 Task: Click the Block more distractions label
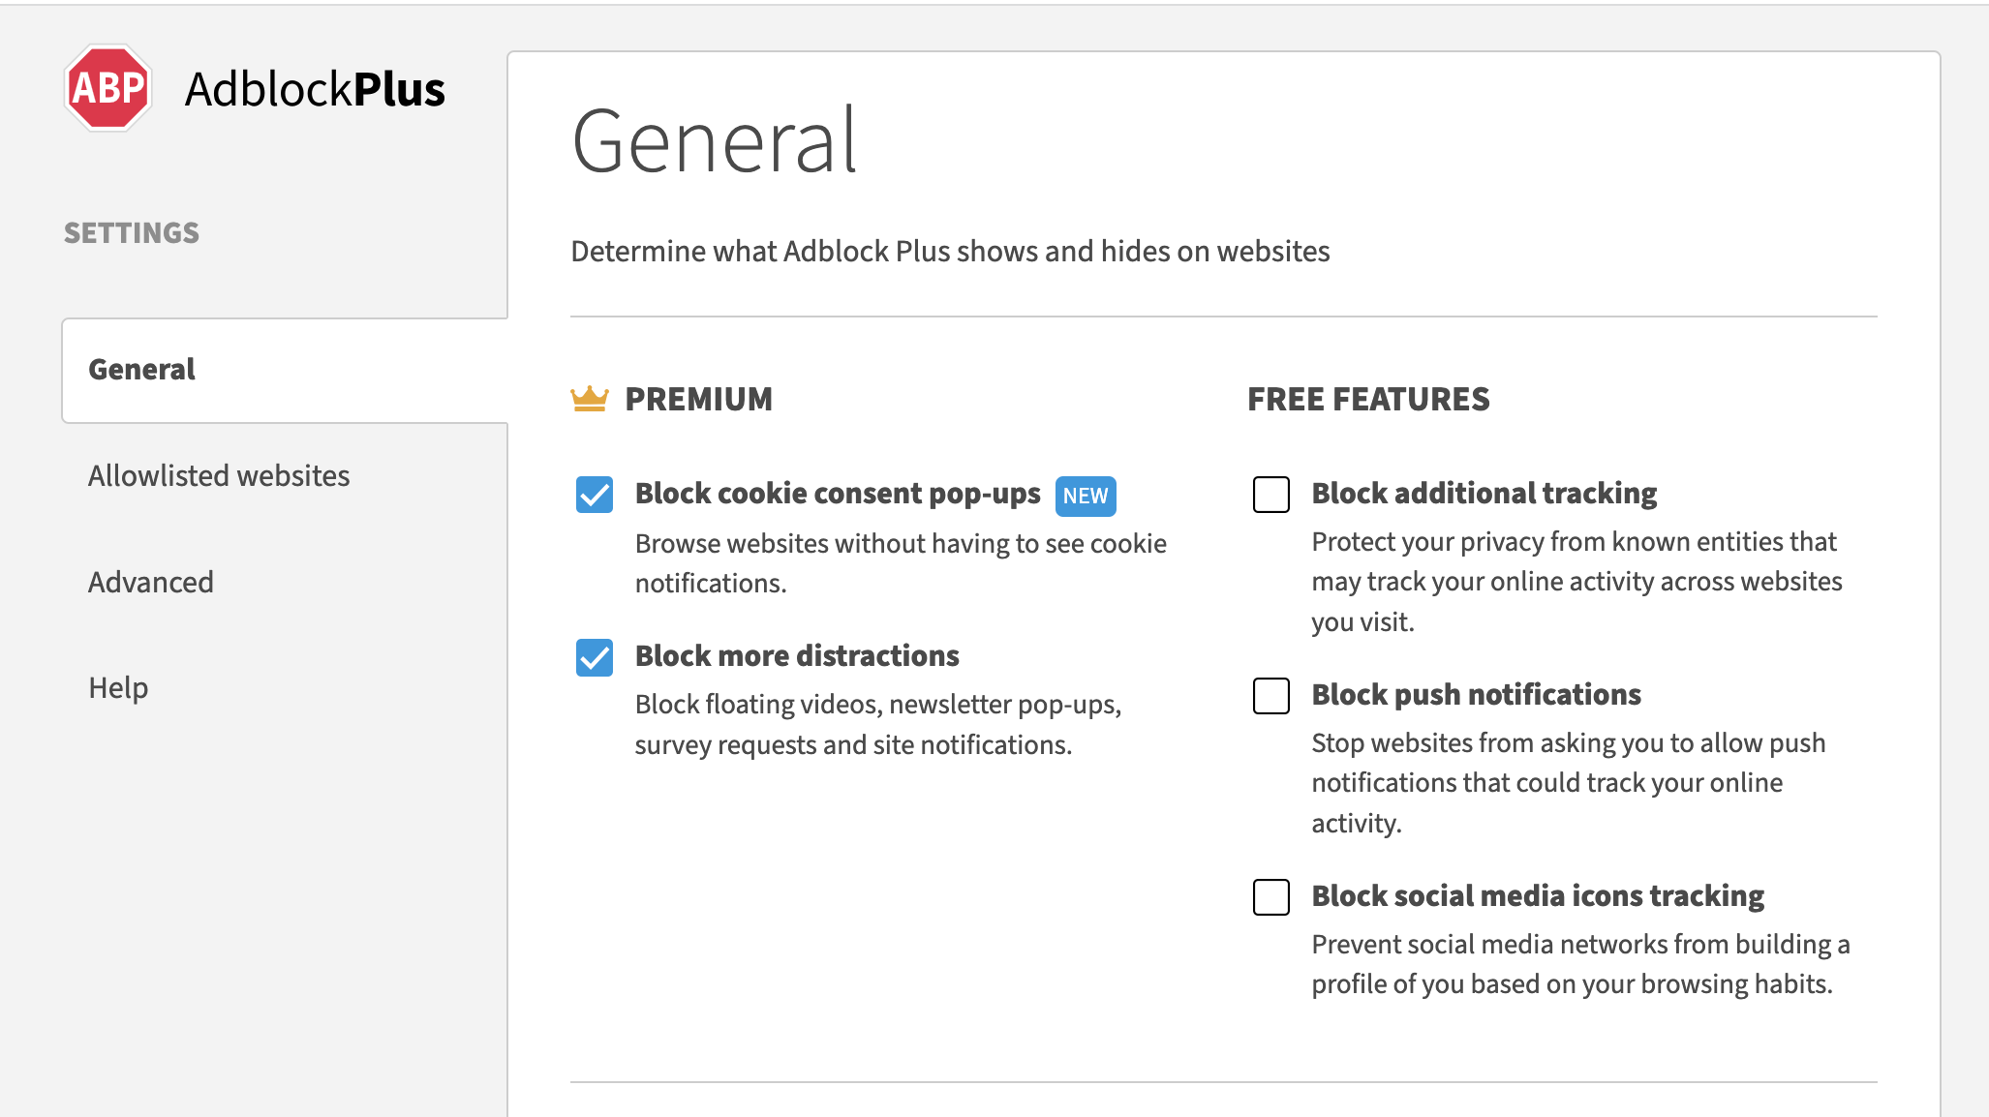[797, 656]
